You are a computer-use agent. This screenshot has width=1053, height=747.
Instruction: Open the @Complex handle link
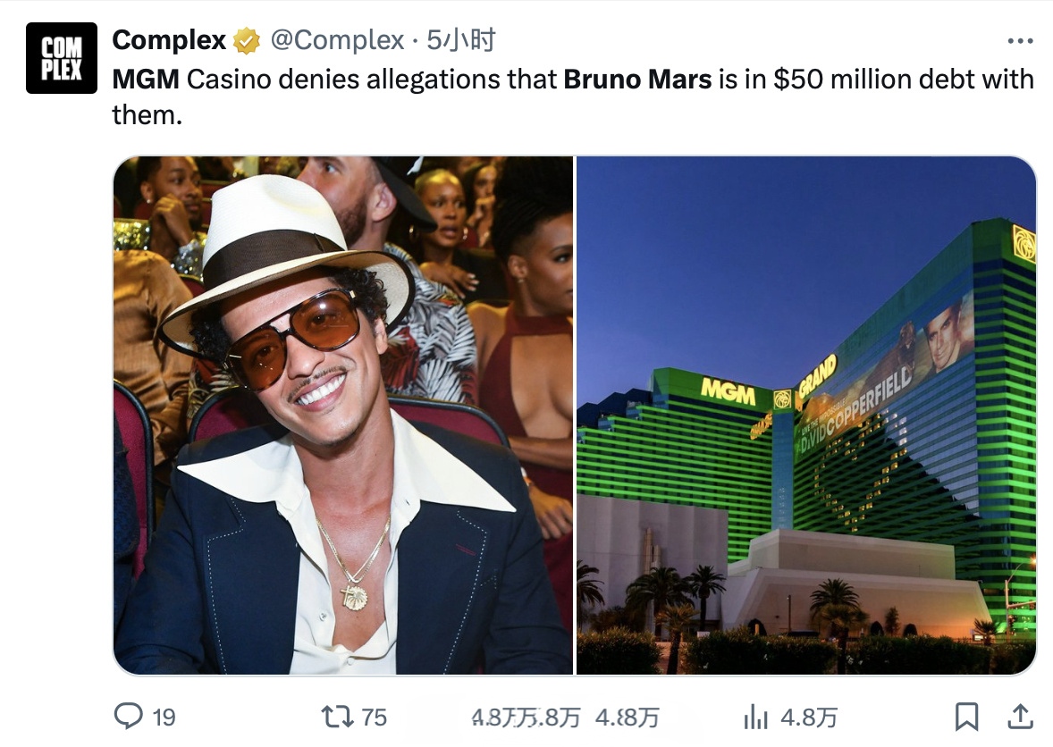(x=336, y=40)
